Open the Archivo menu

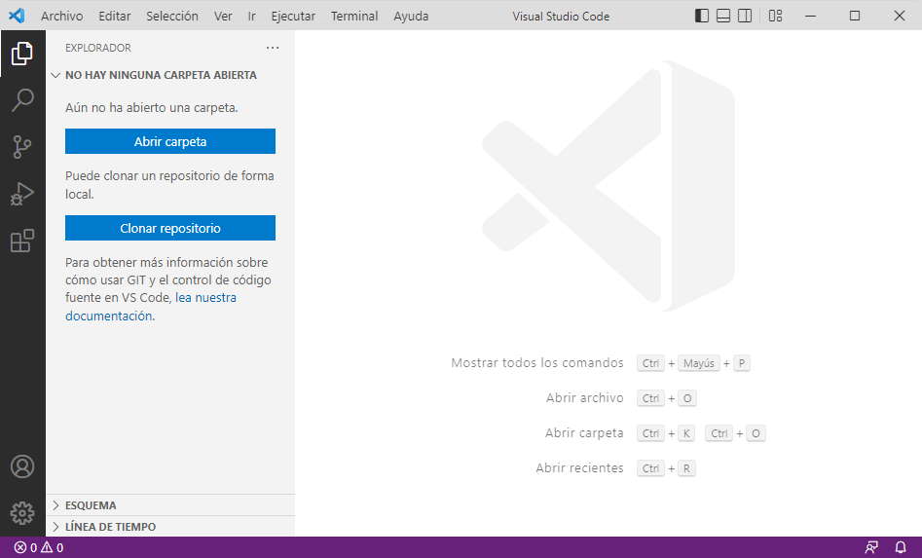(x=61, y=16)
